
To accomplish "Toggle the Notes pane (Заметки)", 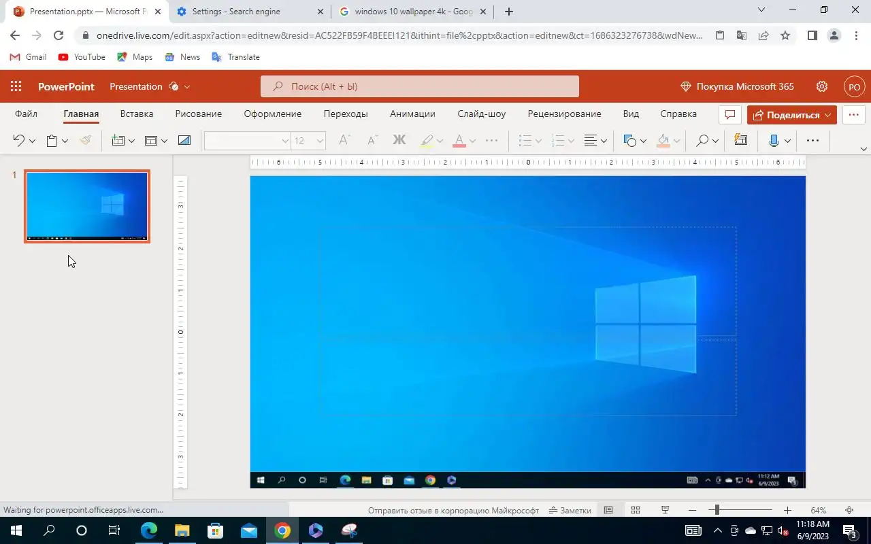I will coord(570,510).
